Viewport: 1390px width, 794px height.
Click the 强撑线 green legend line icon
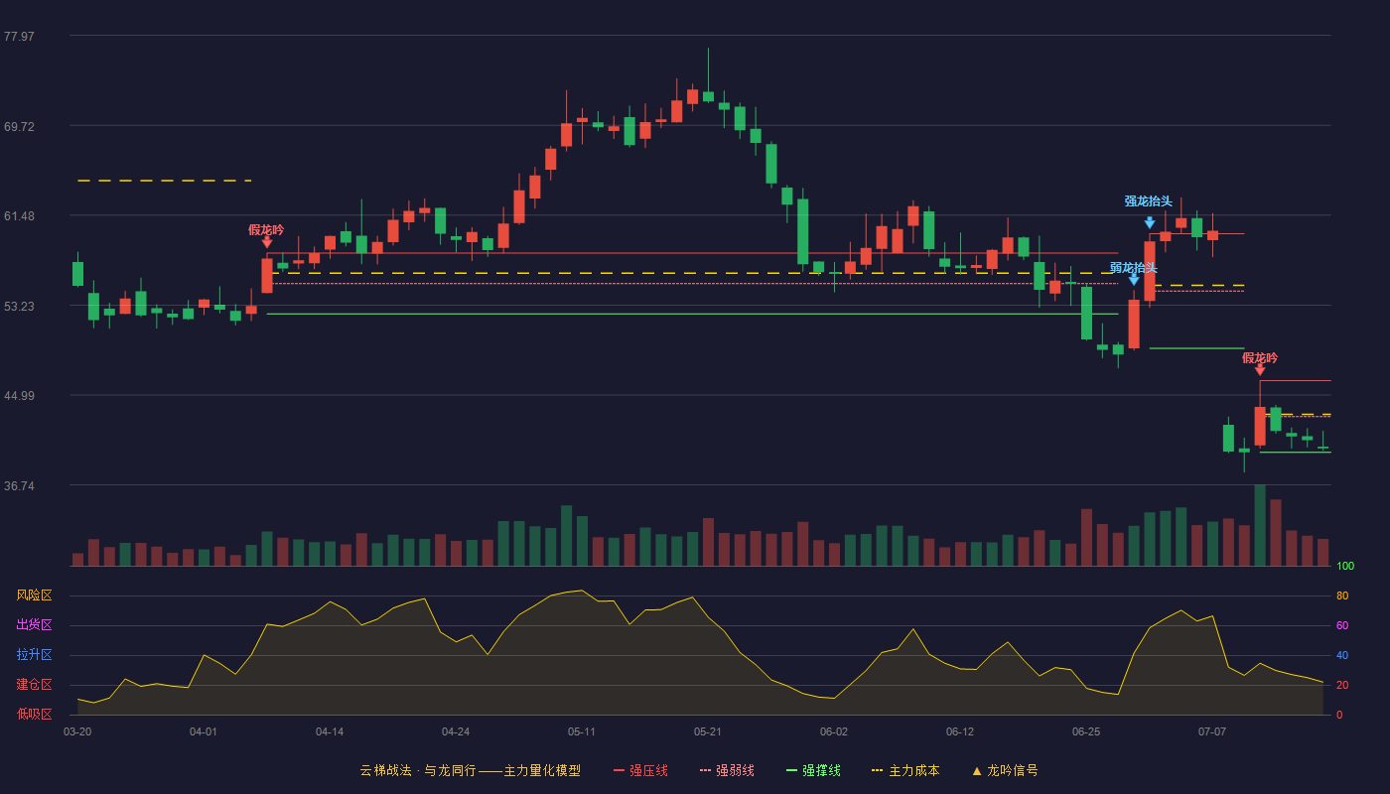[x=791, y=770]
